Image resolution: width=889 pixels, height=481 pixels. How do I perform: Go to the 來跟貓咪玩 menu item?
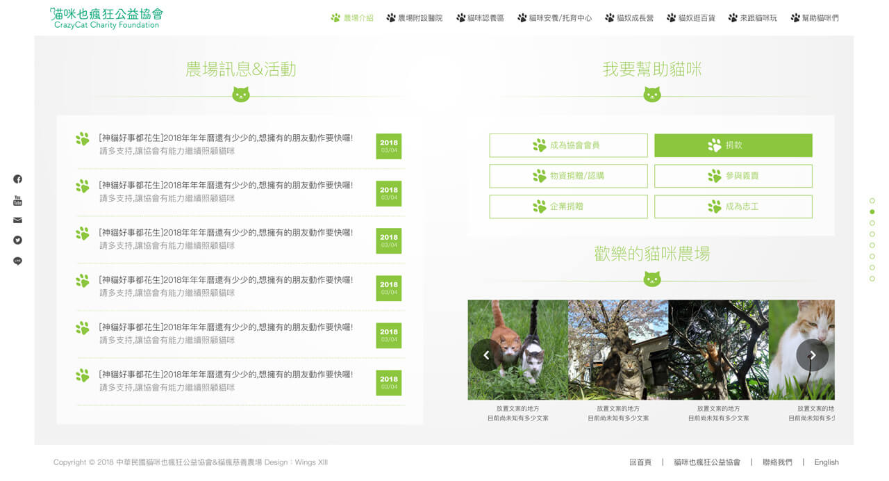[x=752, y=18]
